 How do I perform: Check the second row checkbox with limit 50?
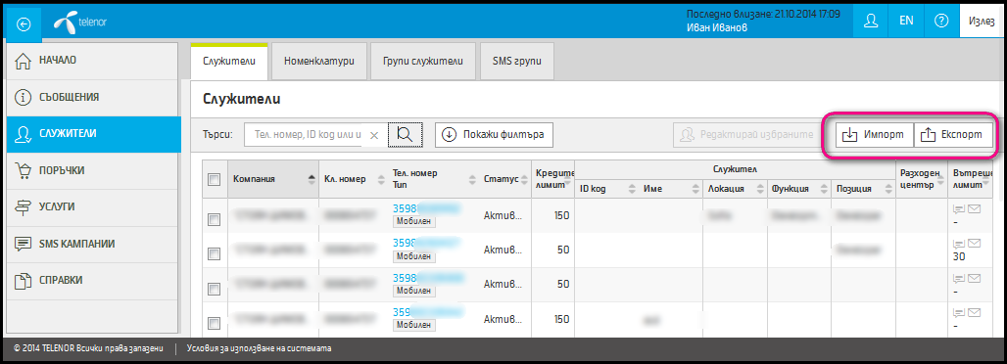tap(215, 254)
